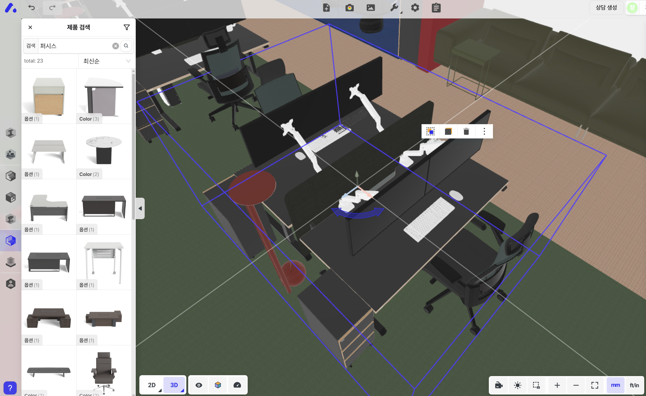
Task: Click the camera screenshot icon in top toolbar
Action: (x=349, y=8)
